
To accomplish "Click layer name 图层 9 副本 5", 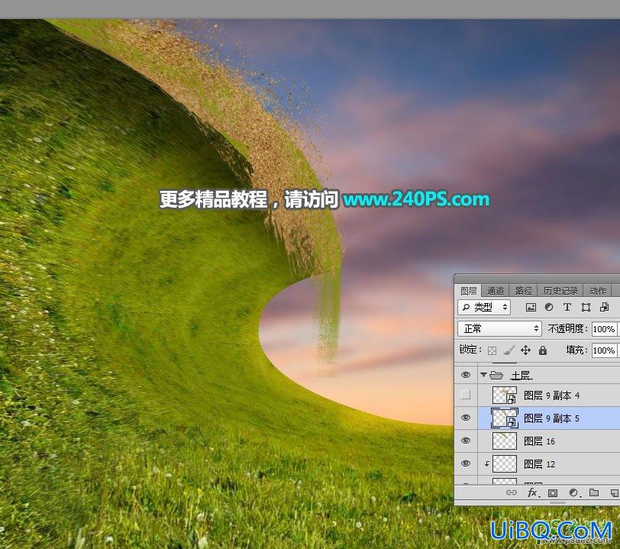I will (x=551, y=418).
